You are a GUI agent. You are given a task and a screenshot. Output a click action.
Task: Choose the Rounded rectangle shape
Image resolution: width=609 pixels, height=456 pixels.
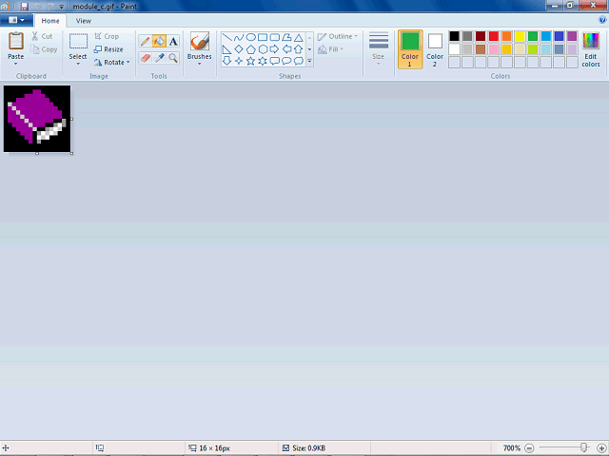275,37
